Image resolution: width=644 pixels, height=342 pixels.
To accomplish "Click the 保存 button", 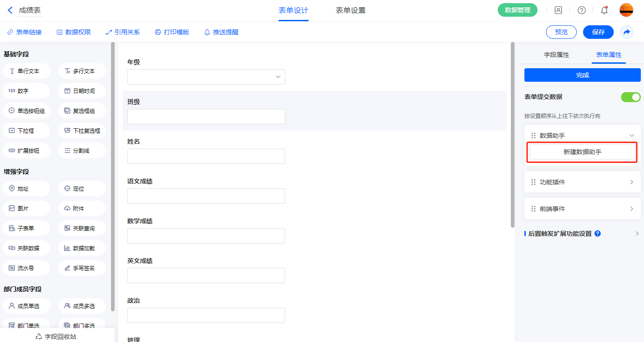I will click(x=598, y=32).
